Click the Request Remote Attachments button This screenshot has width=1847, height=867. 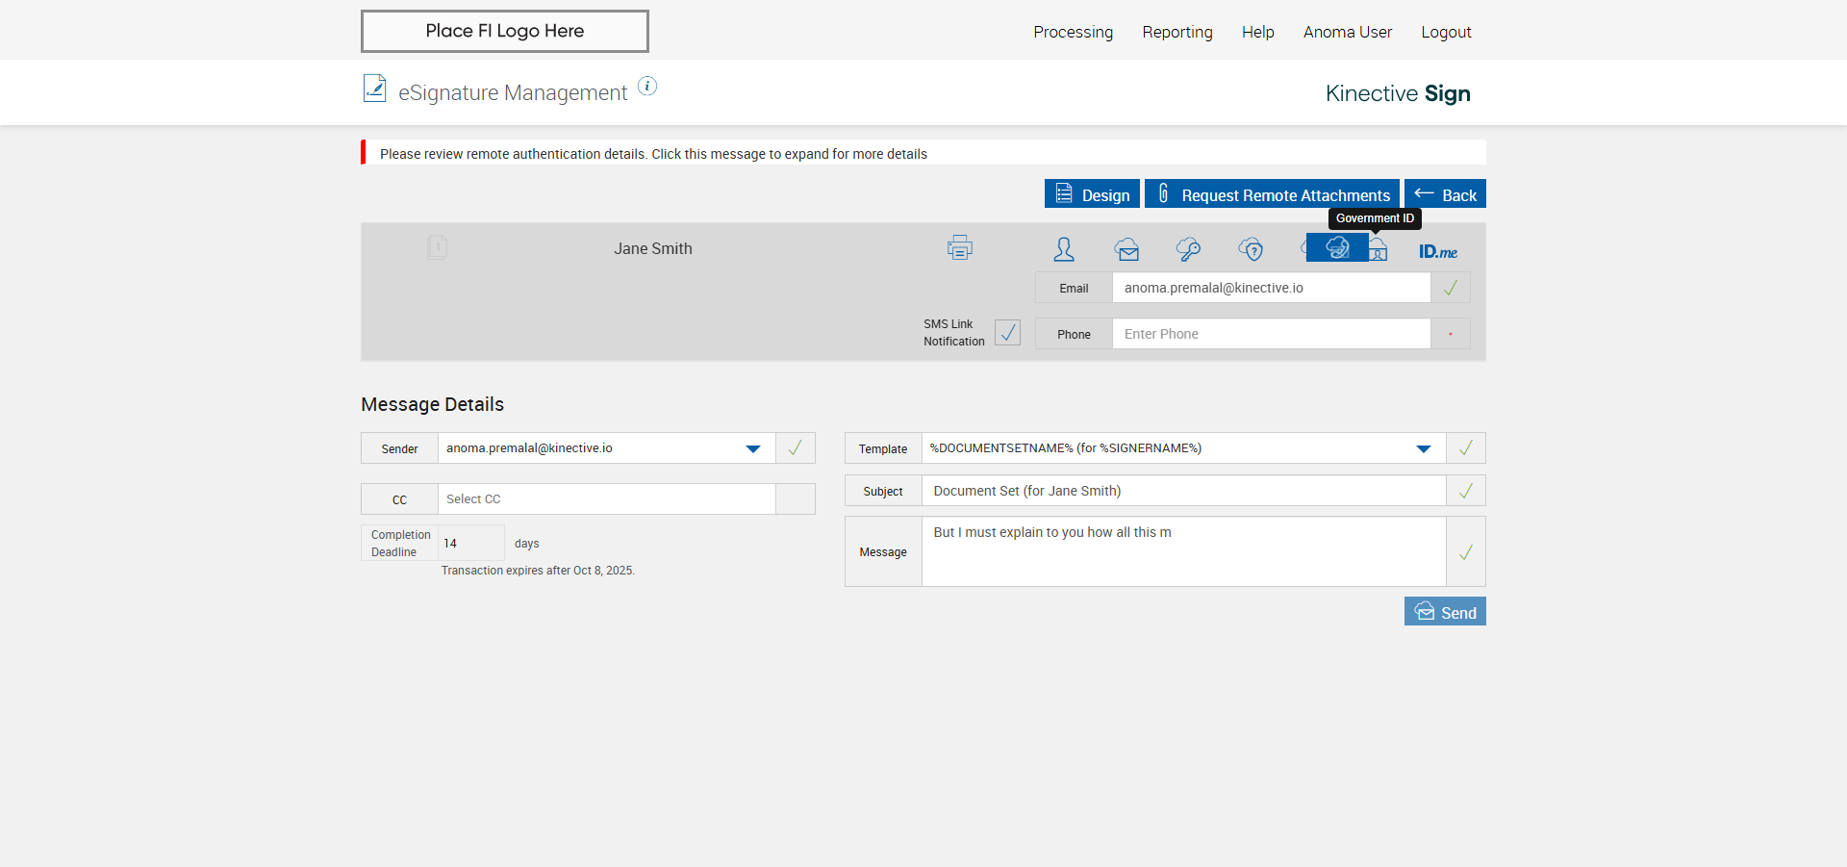point(1272,194)
